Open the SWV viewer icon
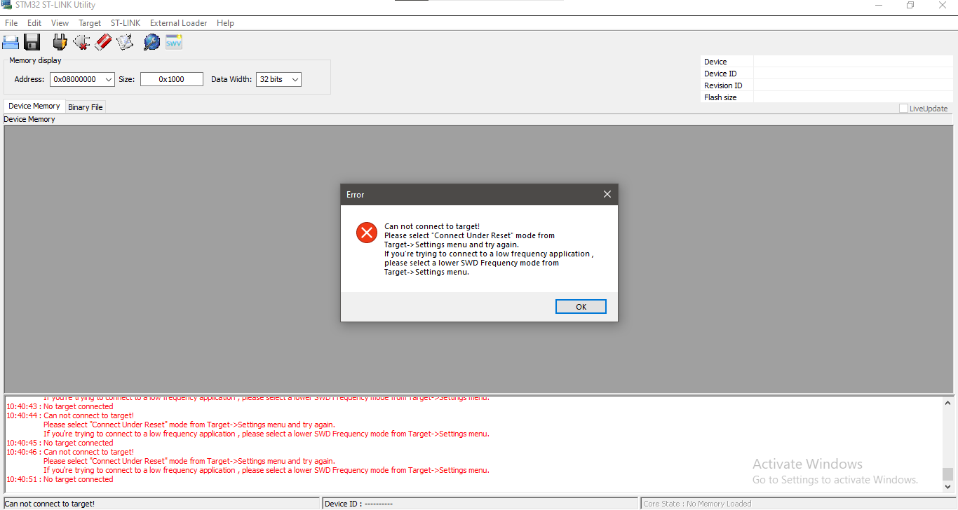The height and width of the screenshot is (510, 958). click(x=173, y=42)
